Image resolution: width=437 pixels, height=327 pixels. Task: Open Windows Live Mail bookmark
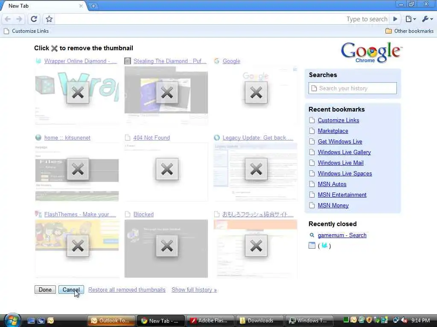click(x=341, y=163)
